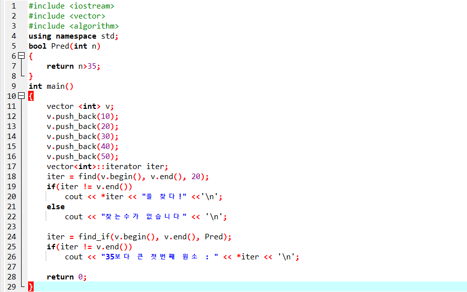Click 'vector<int>::iterator iter;' line
The image size is (467, 292).
(x=107, y=167)
